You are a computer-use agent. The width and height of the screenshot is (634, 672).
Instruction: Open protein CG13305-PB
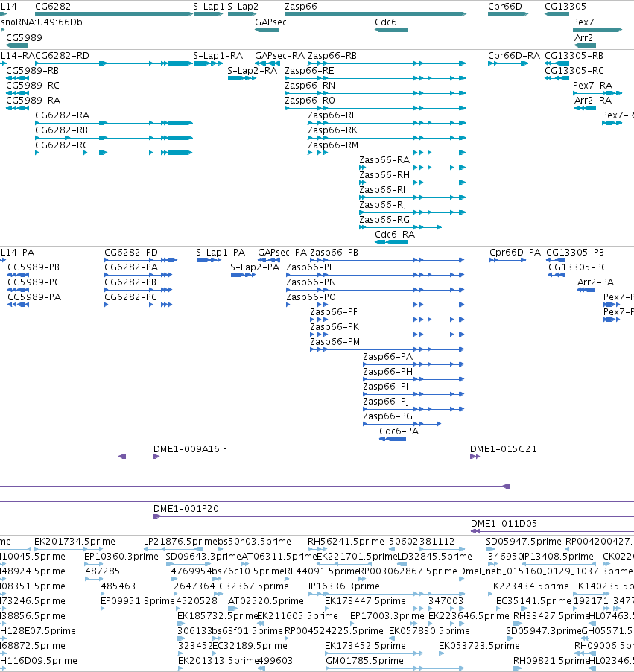[x=575, y=253]
